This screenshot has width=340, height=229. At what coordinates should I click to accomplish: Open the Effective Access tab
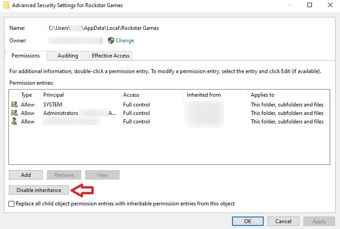(110, 56)
